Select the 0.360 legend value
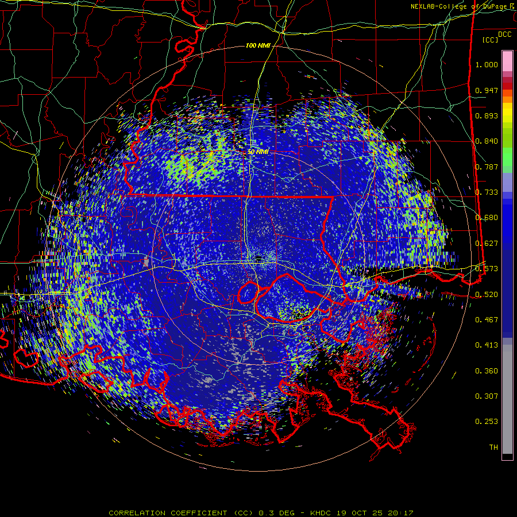This screenshot has width=517, height=517. pos(487,371)
